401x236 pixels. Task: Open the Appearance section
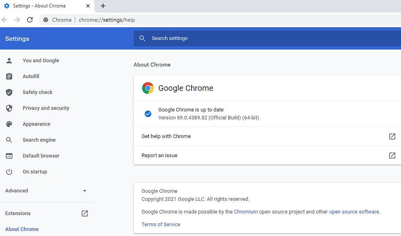pyautogui.click(x=36, y=124)
